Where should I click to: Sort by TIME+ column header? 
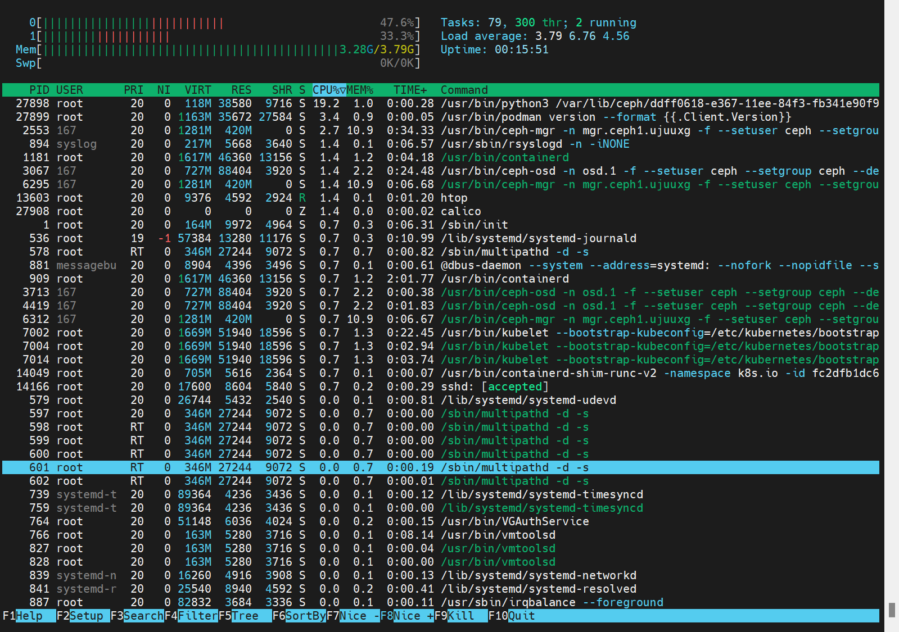[410, 90]
